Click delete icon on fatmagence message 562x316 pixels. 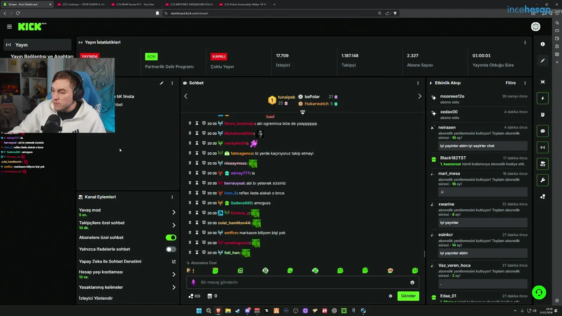point(190,153)
